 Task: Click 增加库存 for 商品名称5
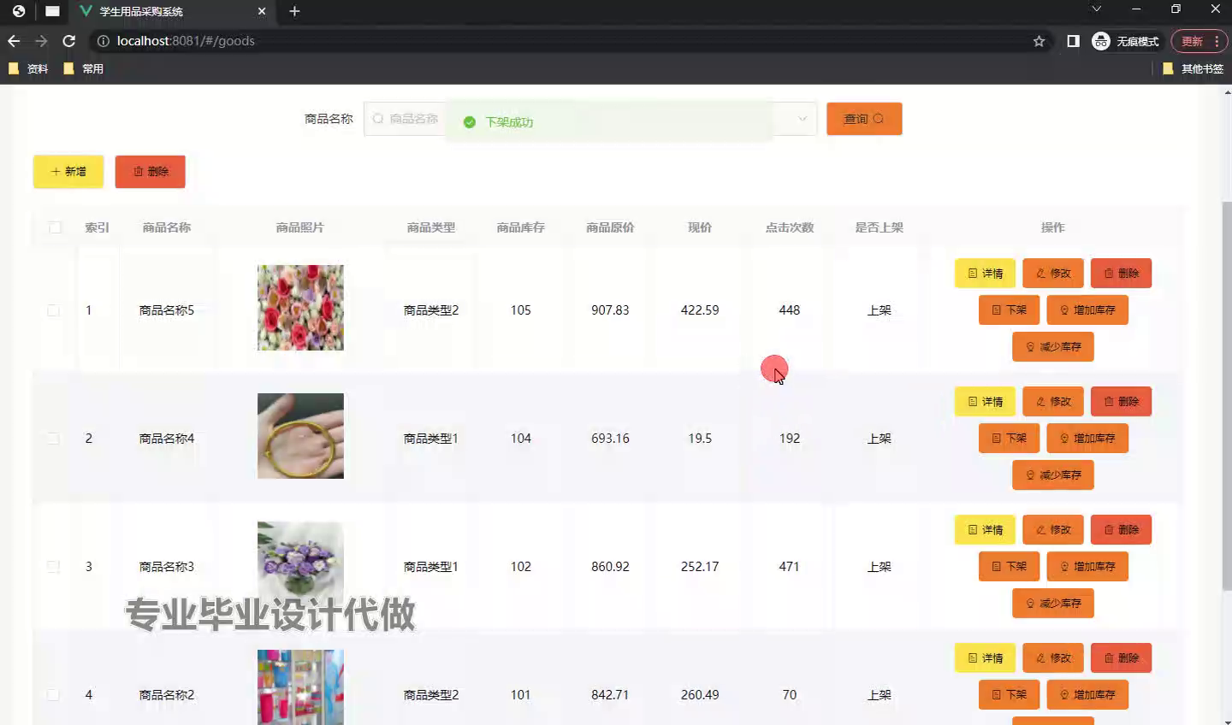1087,310
